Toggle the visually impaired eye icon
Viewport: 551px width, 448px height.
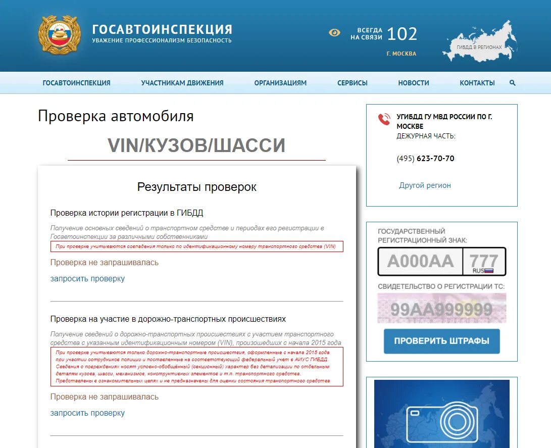[334, 33]
